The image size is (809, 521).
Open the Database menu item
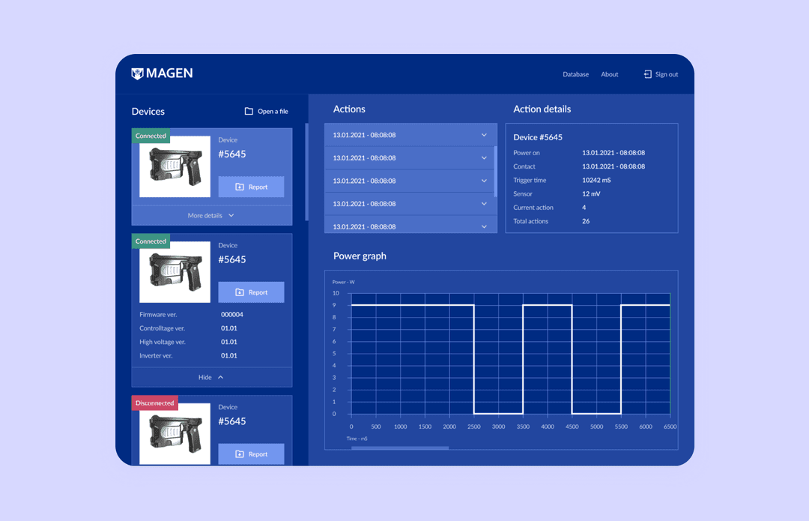576,74
